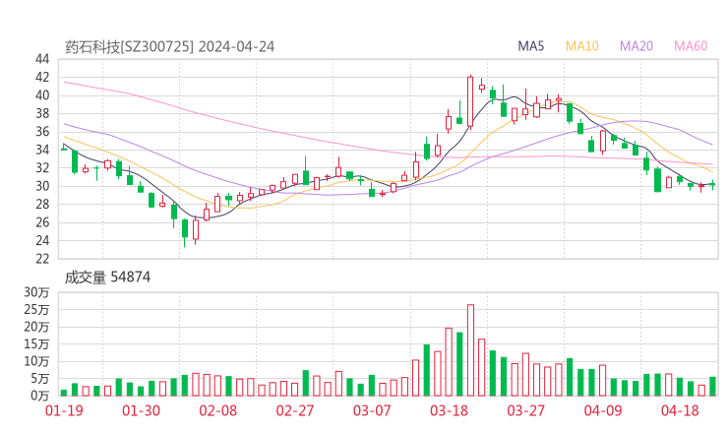Click the 01-30 date axis label
This screenshot has height=433, width=728.
(141, 410)
